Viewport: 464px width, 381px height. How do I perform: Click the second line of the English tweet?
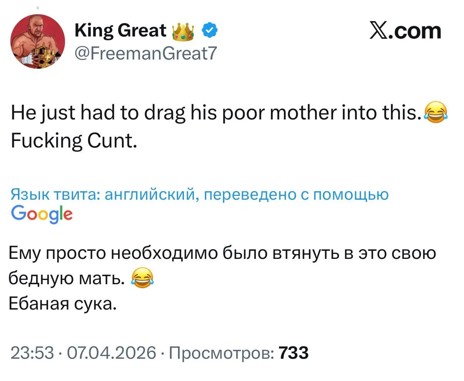(x=74, y=142)
